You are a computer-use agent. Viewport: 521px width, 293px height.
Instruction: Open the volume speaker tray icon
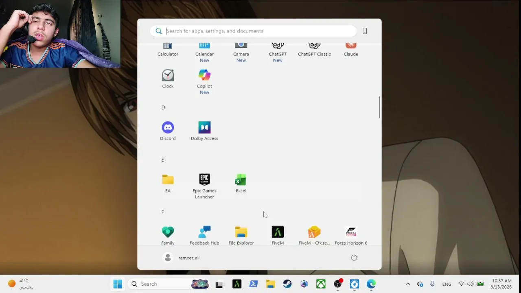click(x=471, y=284)
